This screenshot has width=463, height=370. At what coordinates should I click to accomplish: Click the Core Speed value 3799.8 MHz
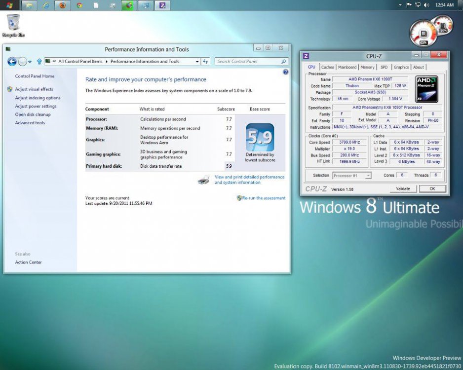tap(349, 142)
